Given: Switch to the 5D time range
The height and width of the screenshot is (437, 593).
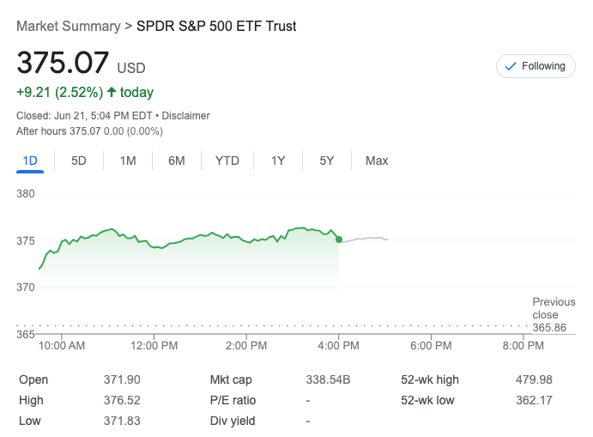Looking at the screenshot, I should (x=79, y=161).
